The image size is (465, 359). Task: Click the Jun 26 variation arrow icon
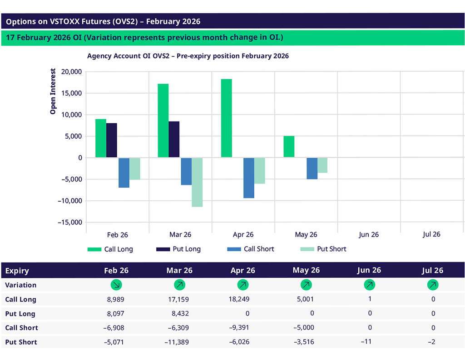coord(369,285)
